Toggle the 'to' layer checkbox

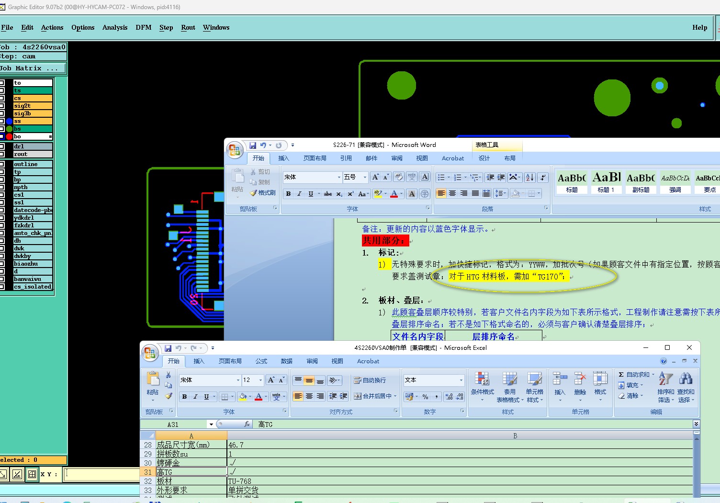(2, 83)
